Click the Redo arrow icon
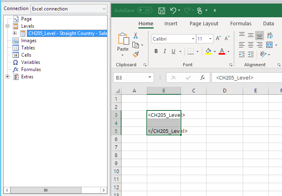This screenshot has height=196, width=282. click(187, 10)
